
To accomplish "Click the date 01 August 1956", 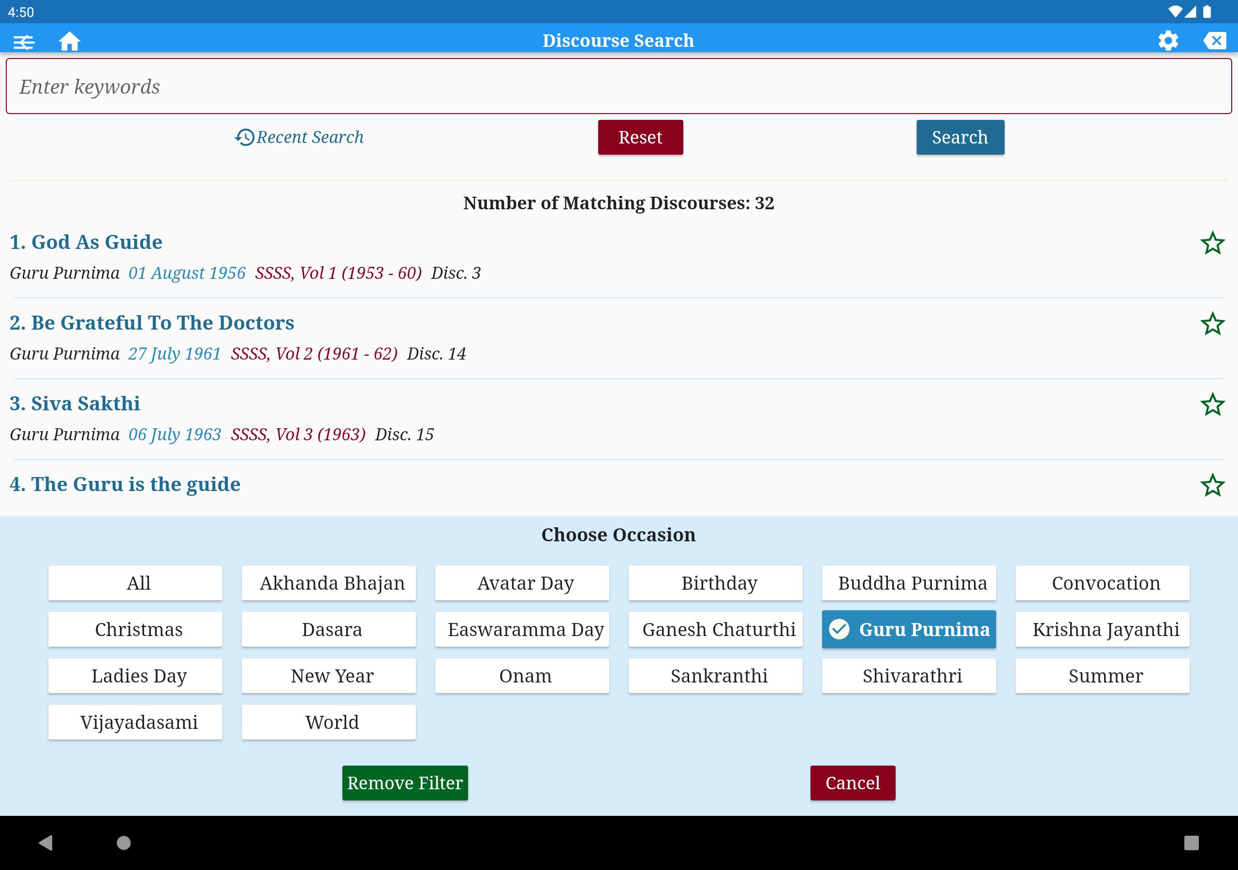I will pyautogui.click(x=187, y=273).
